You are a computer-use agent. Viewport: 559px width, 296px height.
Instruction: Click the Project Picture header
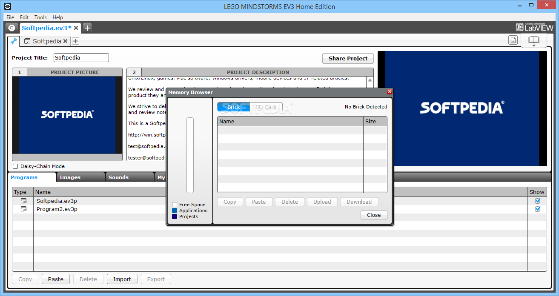tap(75, 72)
